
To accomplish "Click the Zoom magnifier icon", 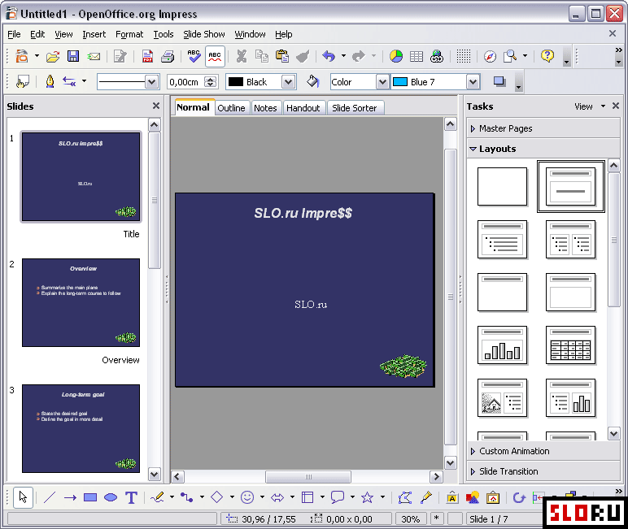I will [x=510, y=56].
